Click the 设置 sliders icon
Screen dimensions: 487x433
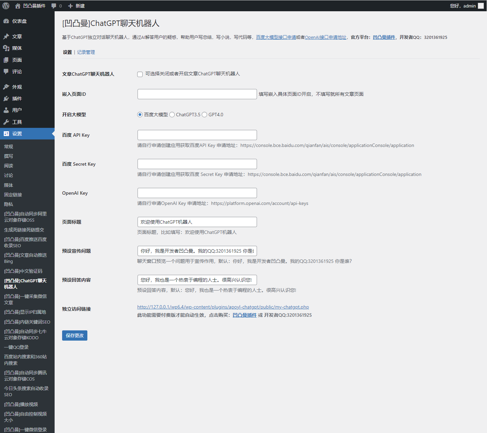pos(6,134)
